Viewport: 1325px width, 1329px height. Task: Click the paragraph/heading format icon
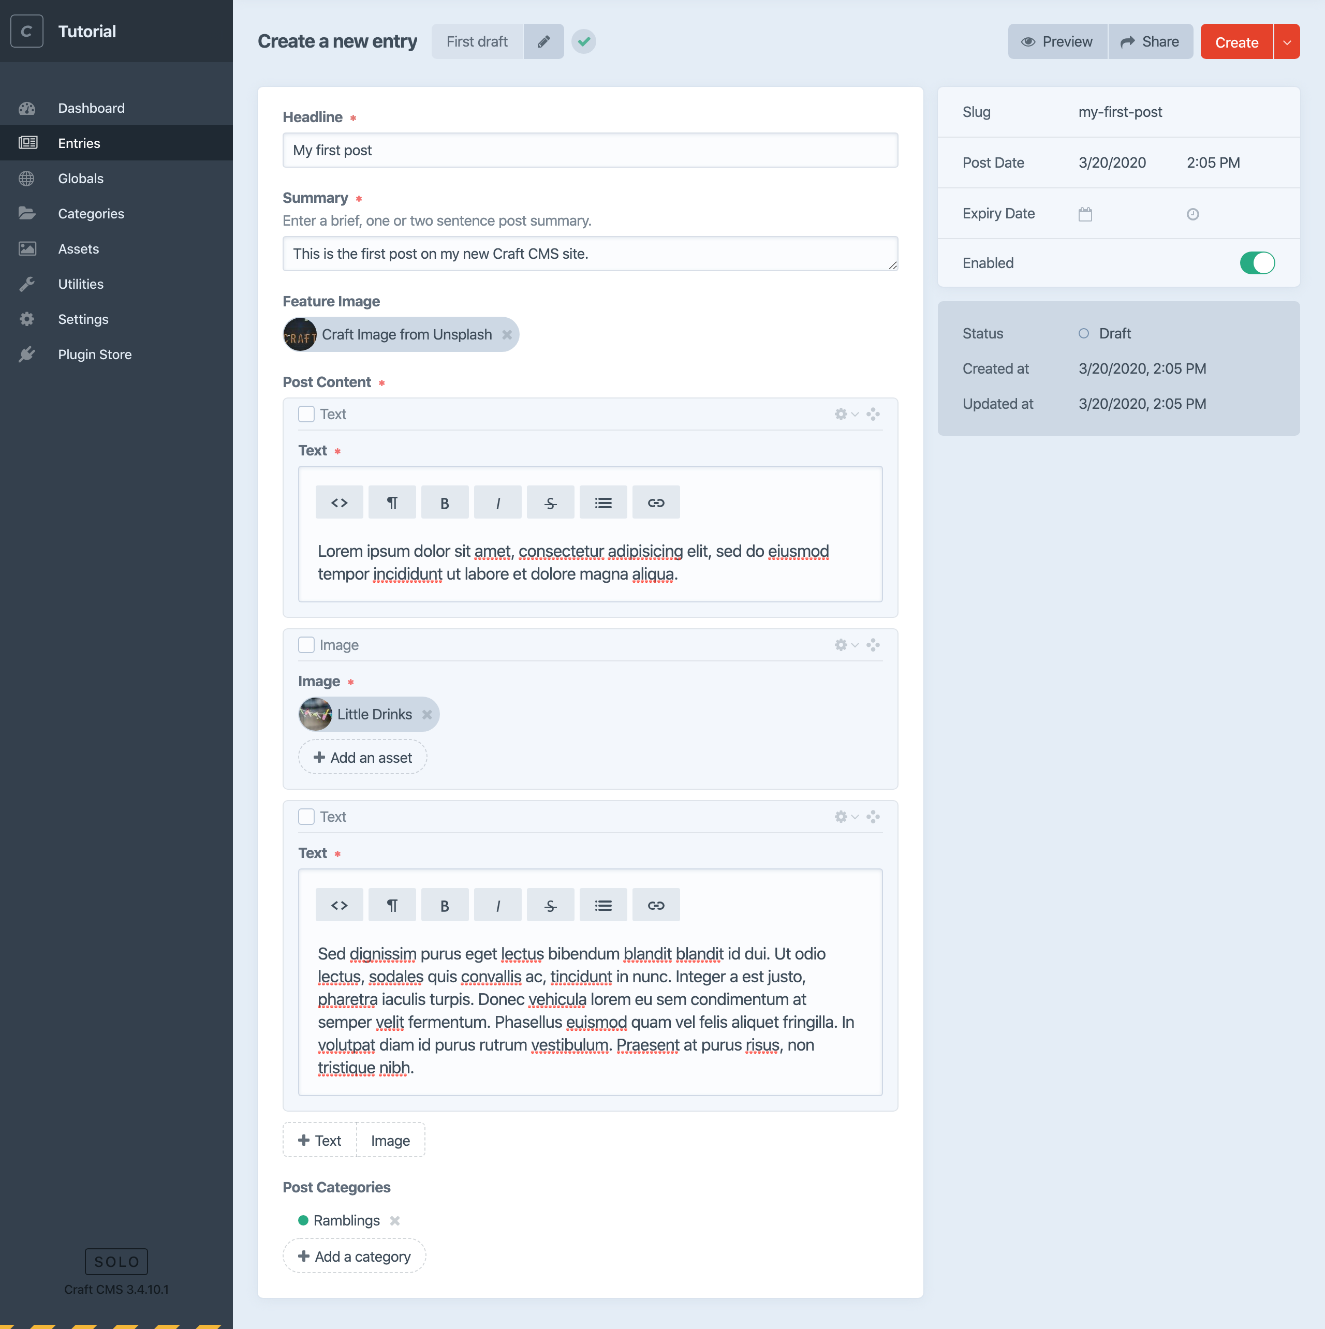point(392,501)
